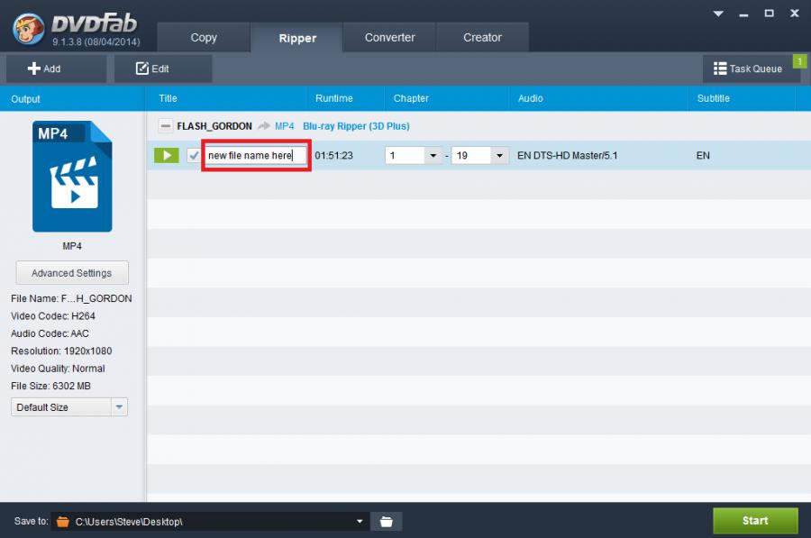The image size is (811, 538).
Task: Collapse the FLASH_GORDON source entry
Action: (x=166, y=125)
